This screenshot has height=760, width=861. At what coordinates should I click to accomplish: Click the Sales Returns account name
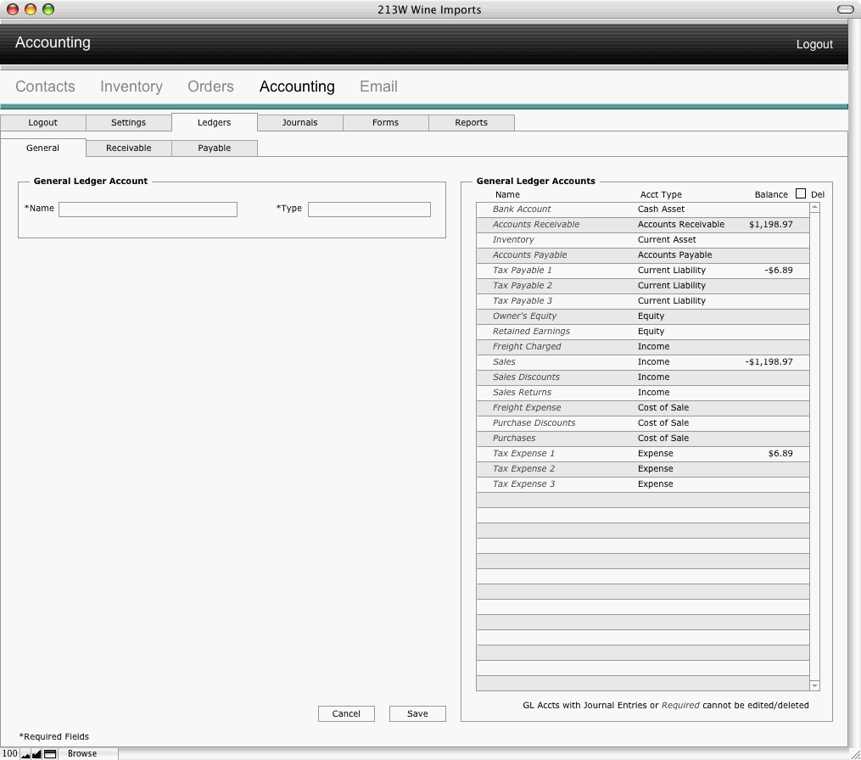[523, 392]
